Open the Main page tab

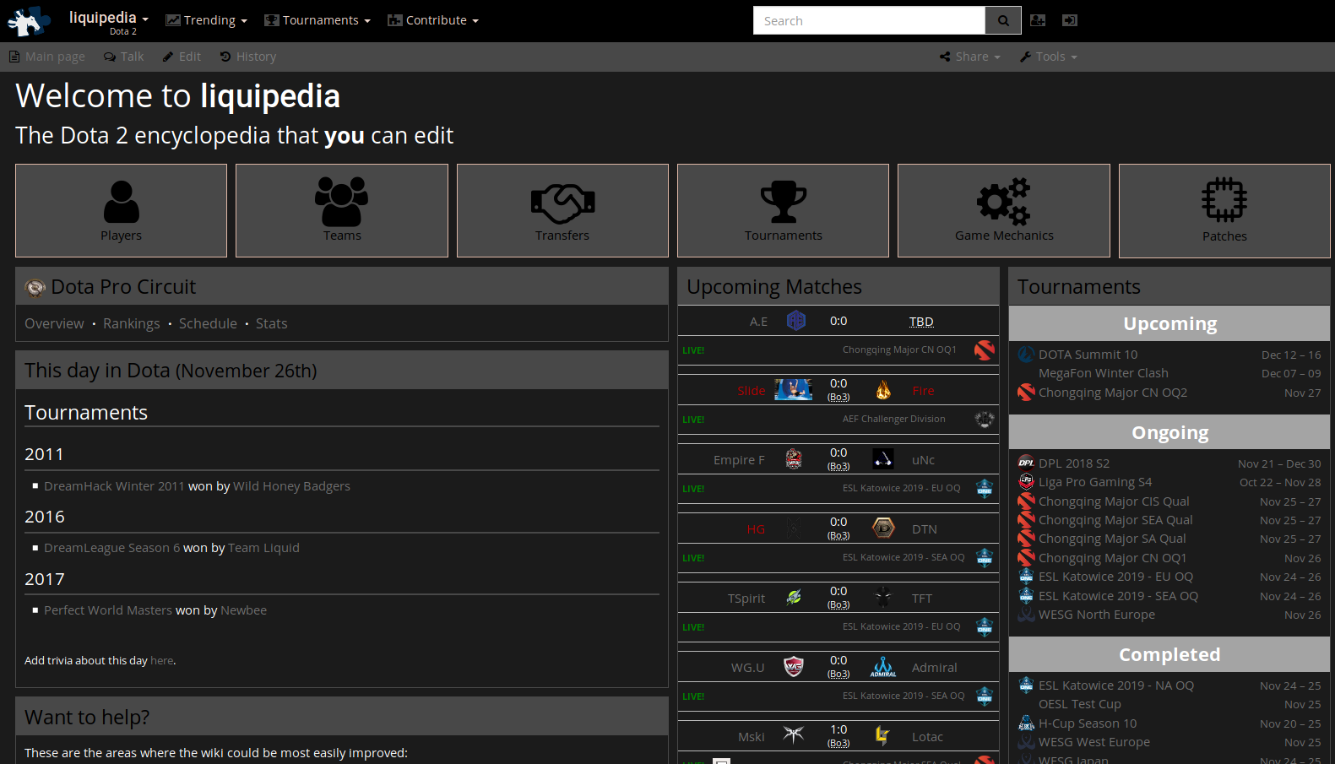(x=47, y=57)
